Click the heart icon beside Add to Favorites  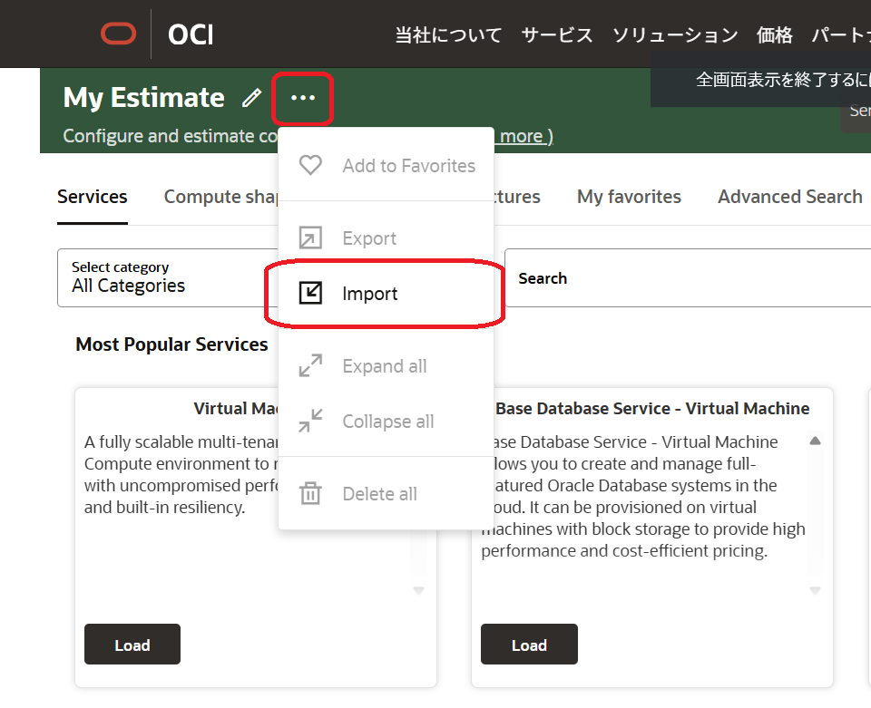[311, 165]
